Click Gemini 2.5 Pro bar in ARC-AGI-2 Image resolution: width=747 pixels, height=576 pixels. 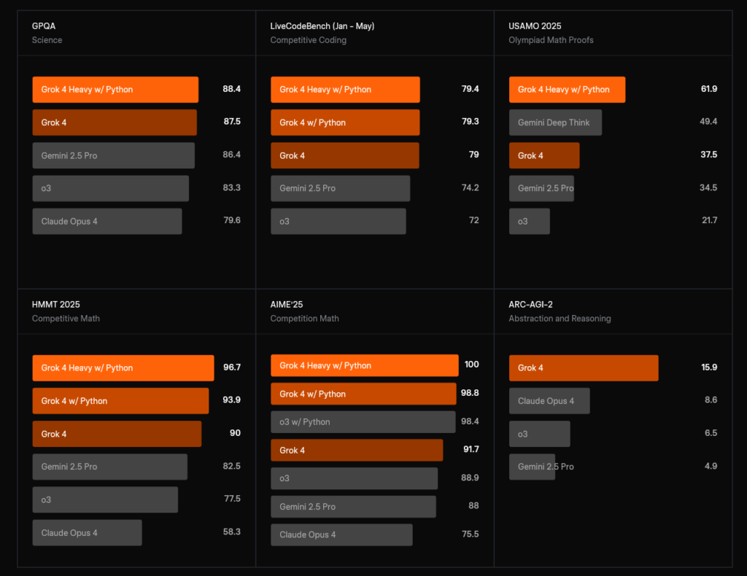[x=532, y=467]
